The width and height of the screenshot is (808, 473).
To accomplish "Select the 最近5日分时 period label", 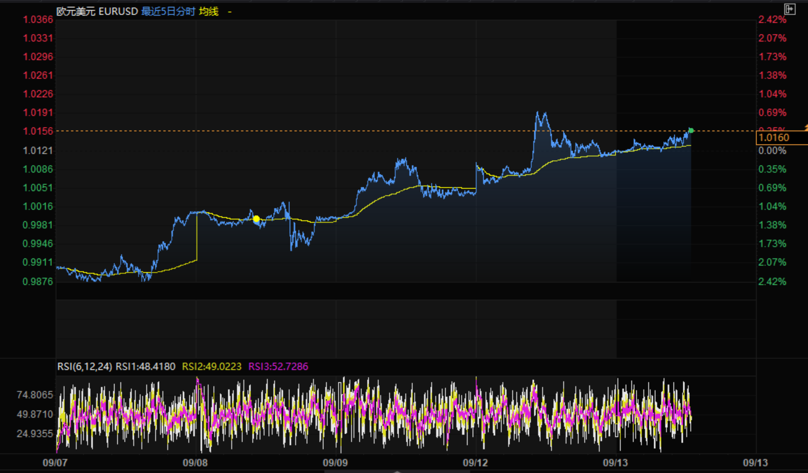I will click(x=168, y=11).
